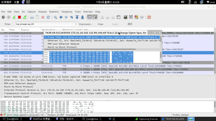The width and height of the screenshot is (216, 121).
Task: Open the Edit menu
Action: 9,12
